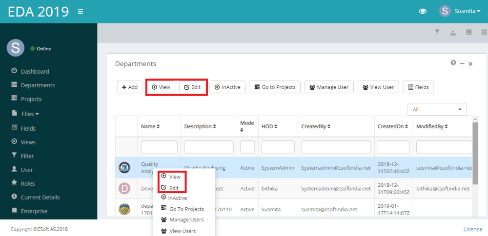Sort by the Name column
Screen dimensions: 488x236
point(150,127)
